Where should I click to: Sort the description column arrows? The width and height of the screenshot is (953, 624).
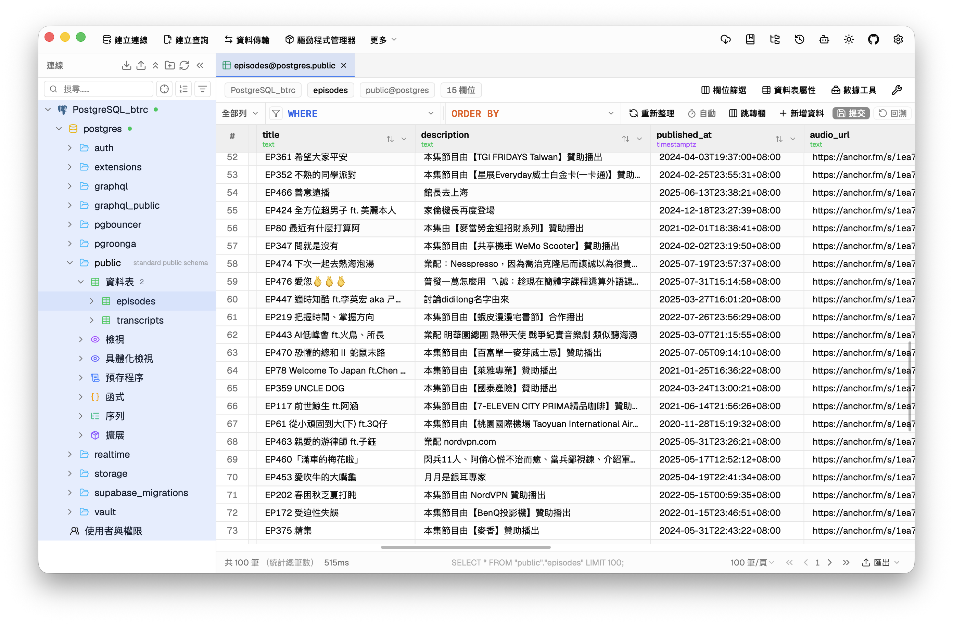click(x=625, y=139)
